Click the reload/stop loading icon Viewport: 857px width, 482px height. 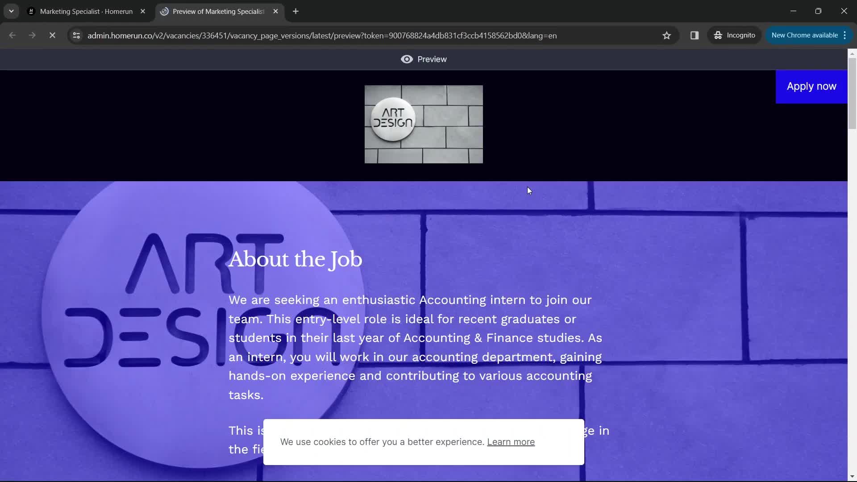tap(52, 35)
